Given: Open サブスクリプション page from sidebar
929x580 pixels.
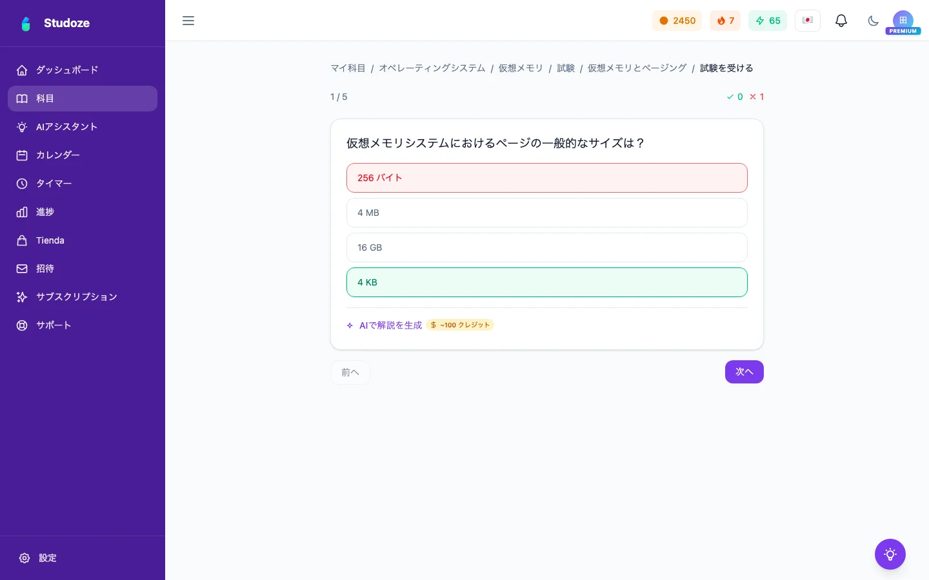Looking at the screenshot, I should [x=83, y=297].
